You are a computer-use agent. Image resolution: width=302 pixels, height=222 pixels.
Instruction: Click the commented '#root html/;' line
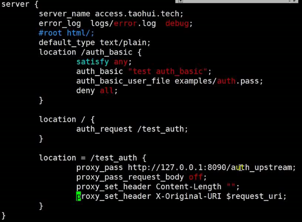click(x=66, y=33)
